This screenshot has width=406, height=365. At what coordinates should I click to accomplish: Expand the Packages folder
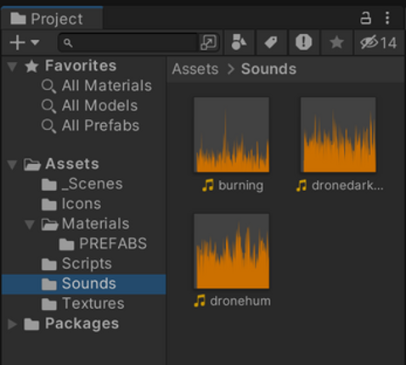12,324
